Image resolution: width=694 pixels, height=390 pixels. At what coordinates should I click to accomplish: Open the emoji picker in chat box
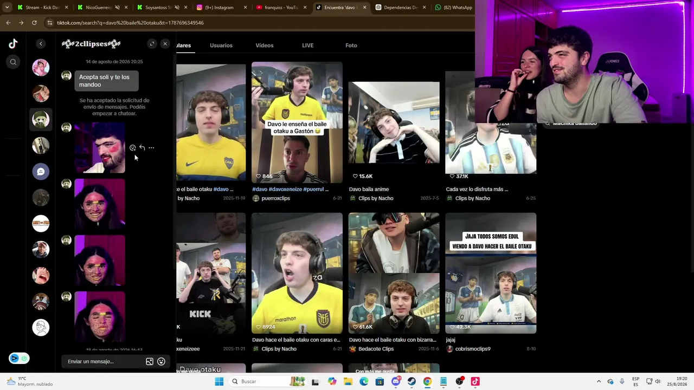(x=161, y=362)
